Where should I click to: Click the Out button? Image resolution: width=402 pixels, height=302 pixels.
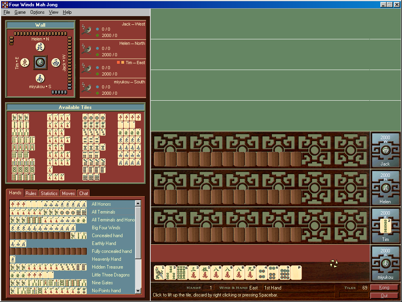click(x=384, y=296)
